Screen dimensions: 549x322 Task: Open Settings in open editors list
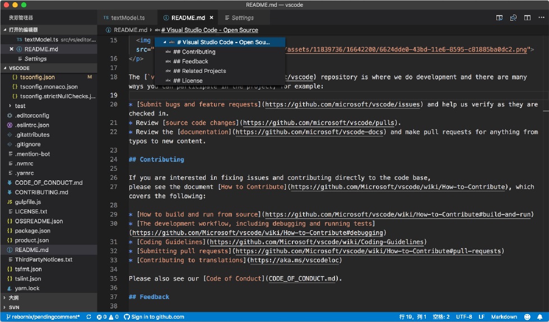(49, 59)
